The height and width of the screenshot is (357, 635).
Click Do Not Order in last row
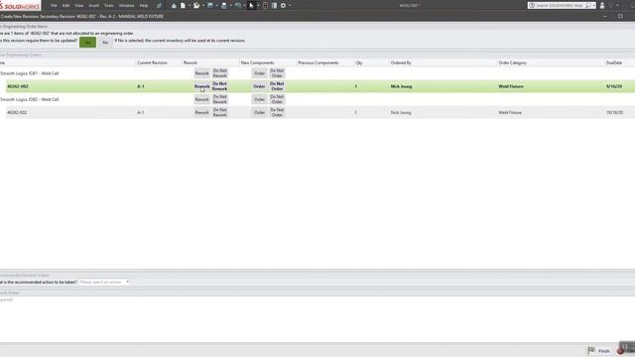277,112
